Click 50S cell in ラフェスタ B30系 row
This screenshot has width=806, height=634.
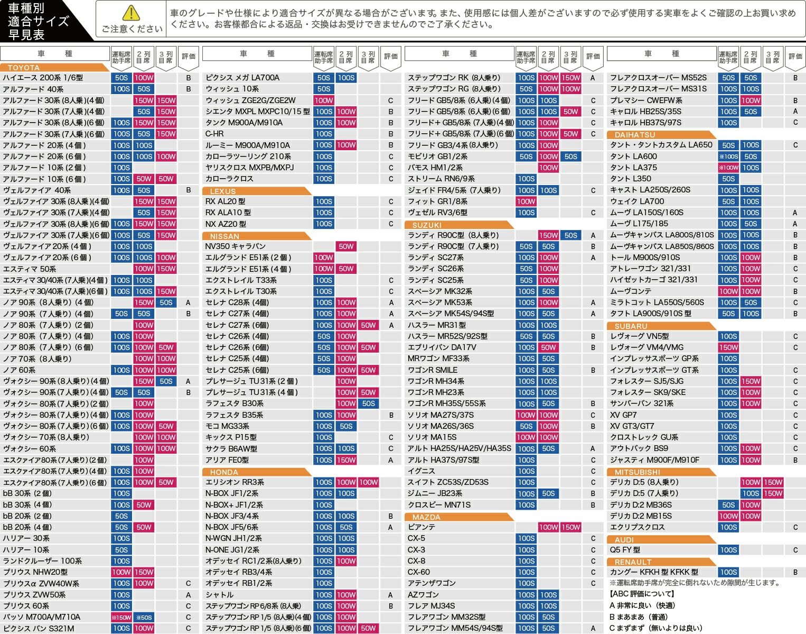368,403
